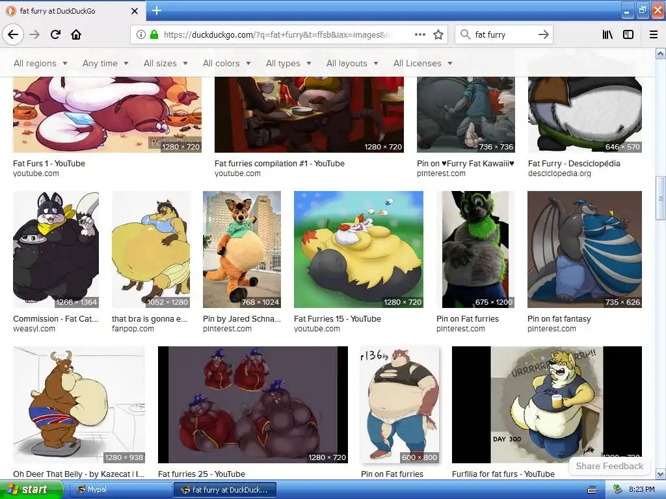
Task: Click the forward navigation arrow
Action: [34, 34]
